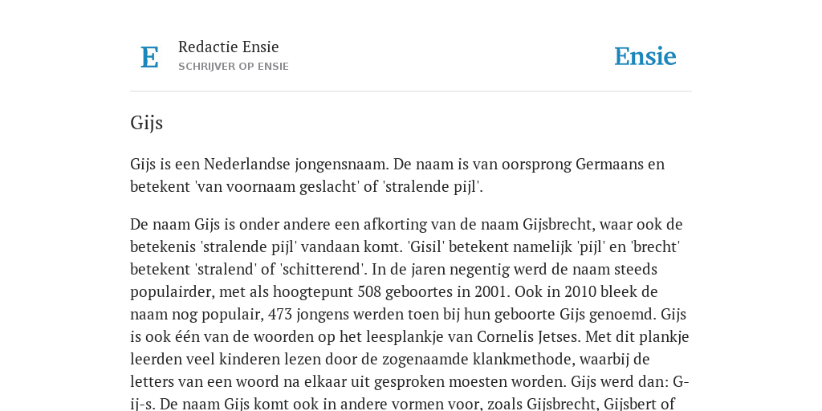This screenshot has height=411, width=822.
Task: Click the word 'schitterend' in the paragraph
Action: [323, 270]
